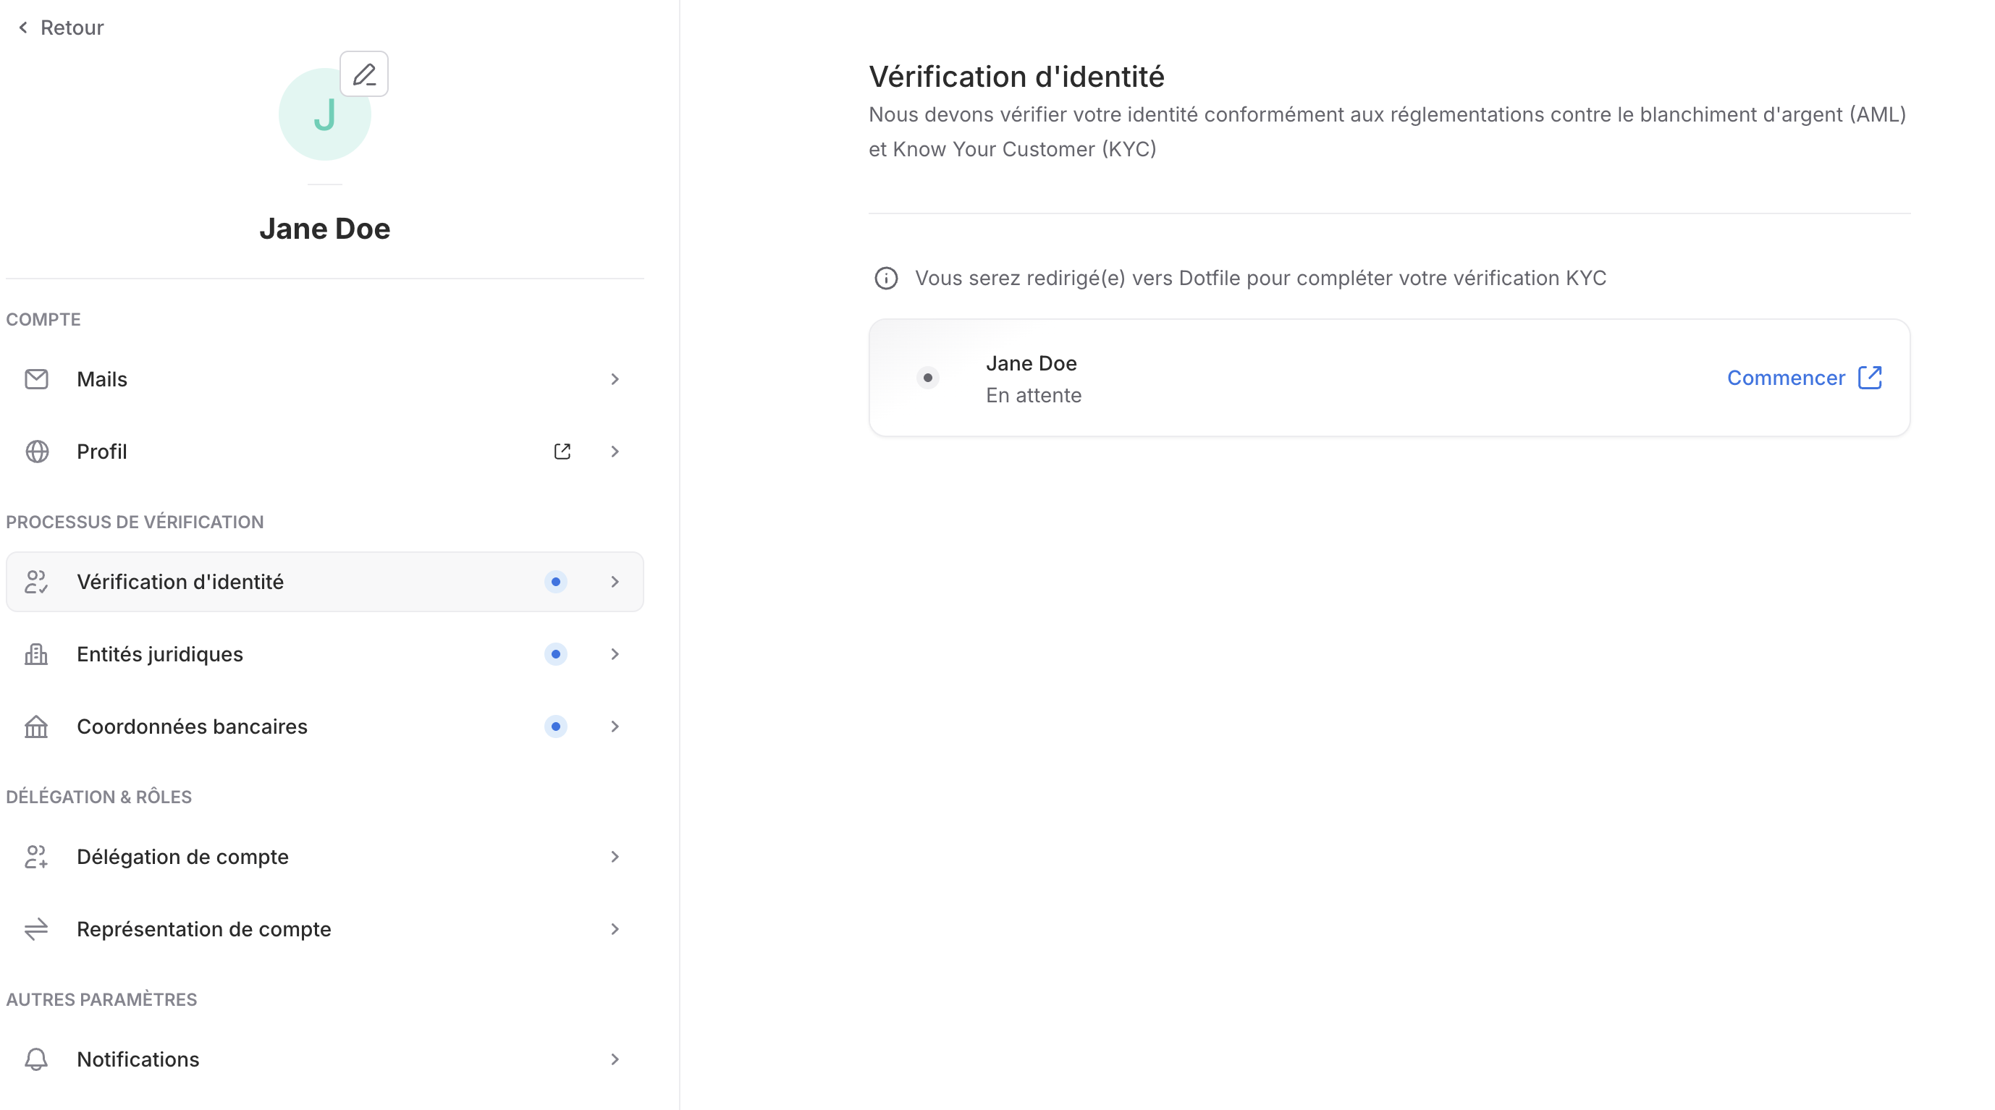Expand the Entités juridiques row chevron
This screenshot has height=1110, width=1995.
pyautogui.click(x=615, y=654)
